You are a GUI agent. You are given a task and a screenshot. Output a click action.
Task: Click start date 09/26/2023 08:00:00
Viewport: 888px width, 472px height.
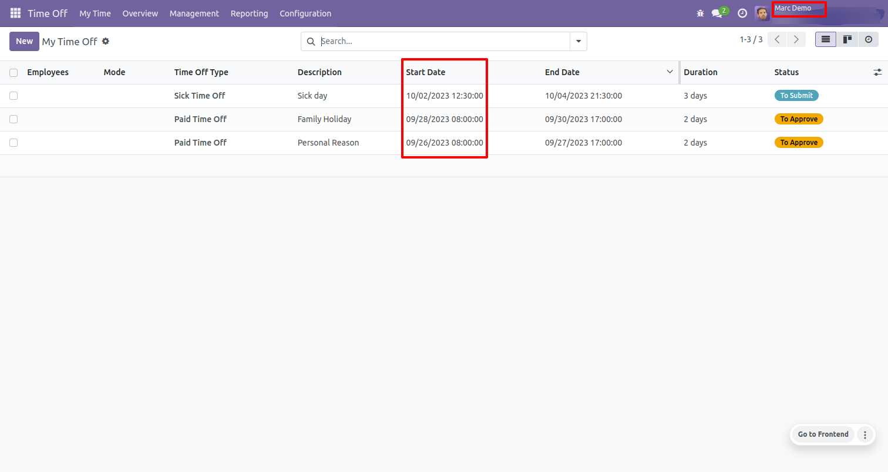coord(445,143)
